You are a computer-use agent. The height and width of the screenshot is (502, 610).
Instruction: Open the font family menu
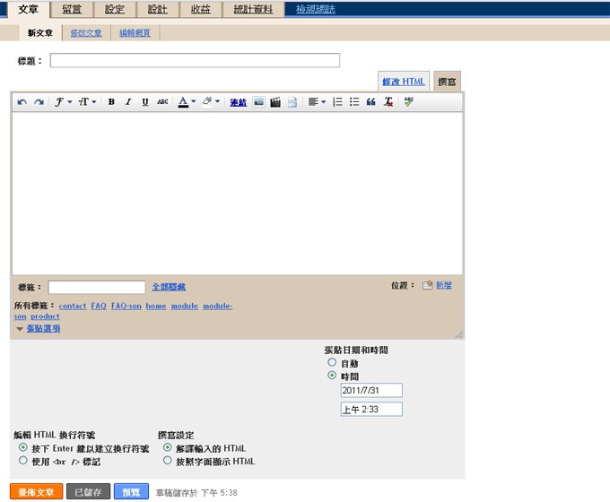[x=63, y=102]
